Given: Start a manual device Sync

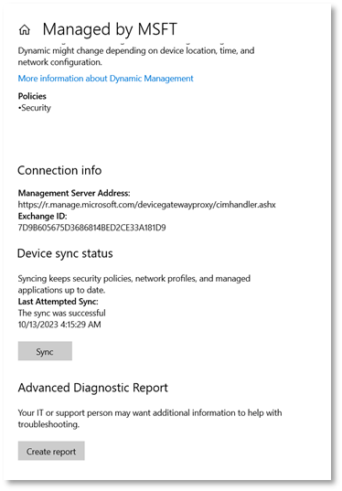Looking at the screenshot, I should [x=45, y=351].
